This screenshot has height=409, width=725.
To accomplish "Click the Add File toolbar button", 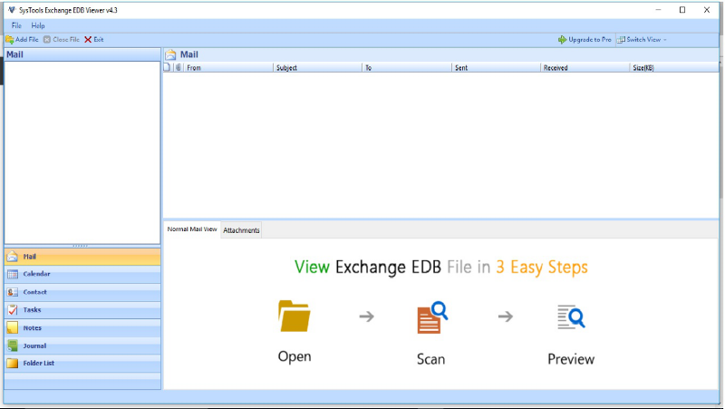I will [x=22, y=39].
